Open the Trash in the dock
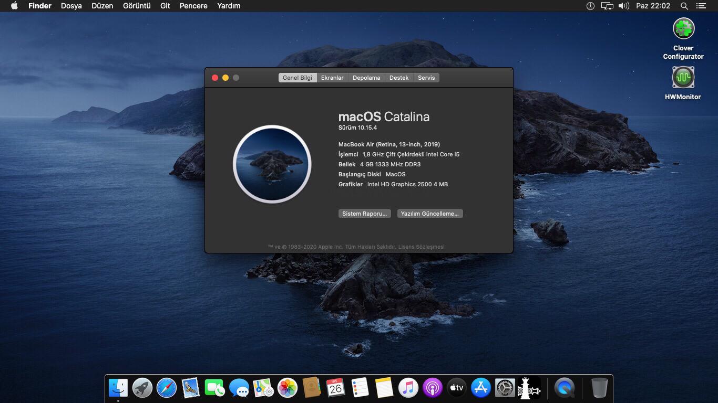Screen dimensions: 718x403 599,388
